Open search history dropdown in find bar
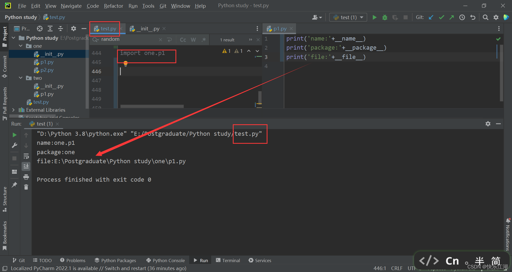The height and width of the screenshot is (272, 512). point(96,40)
